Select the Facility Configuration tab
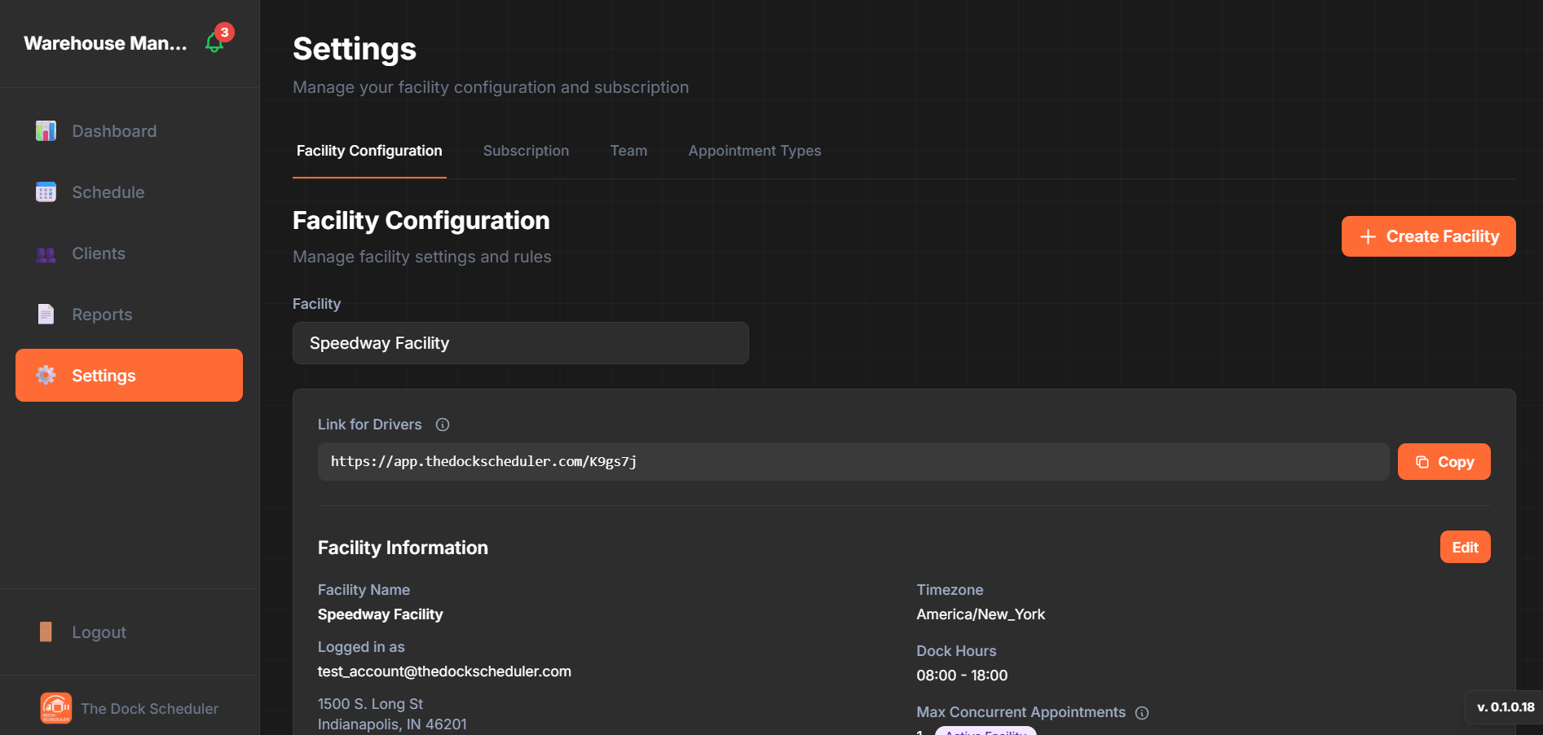Screen dimensions: 1543x735 pos(368,151)
